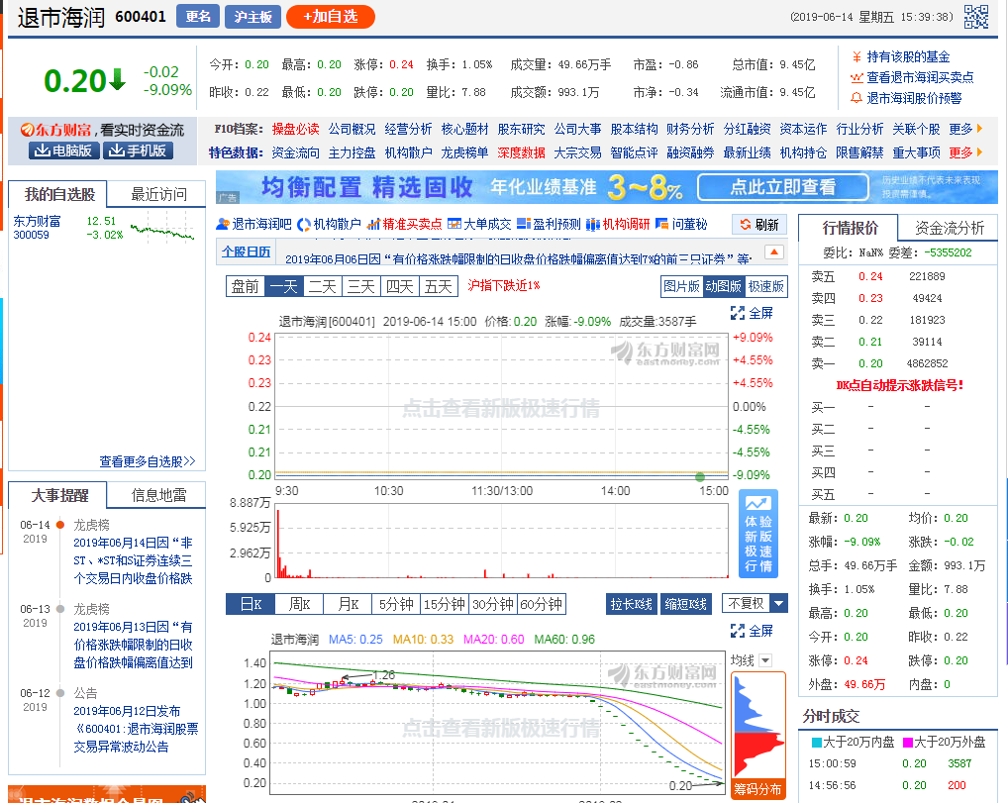Click the yuan icon for funds holding this stock
1008x803 pixels.
click(857, 57)
